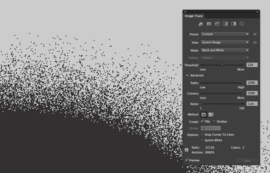Choose the Low Color preset icon
Screen dimensions: 270x173
[x=217, y=24]
